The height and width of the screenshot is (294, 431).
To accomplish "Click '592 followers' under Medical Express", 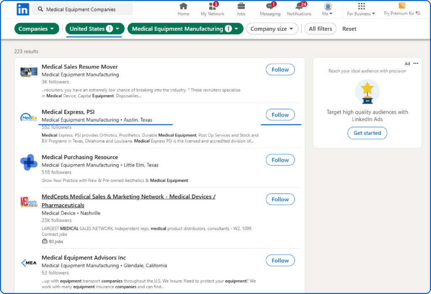I will 56,127.
